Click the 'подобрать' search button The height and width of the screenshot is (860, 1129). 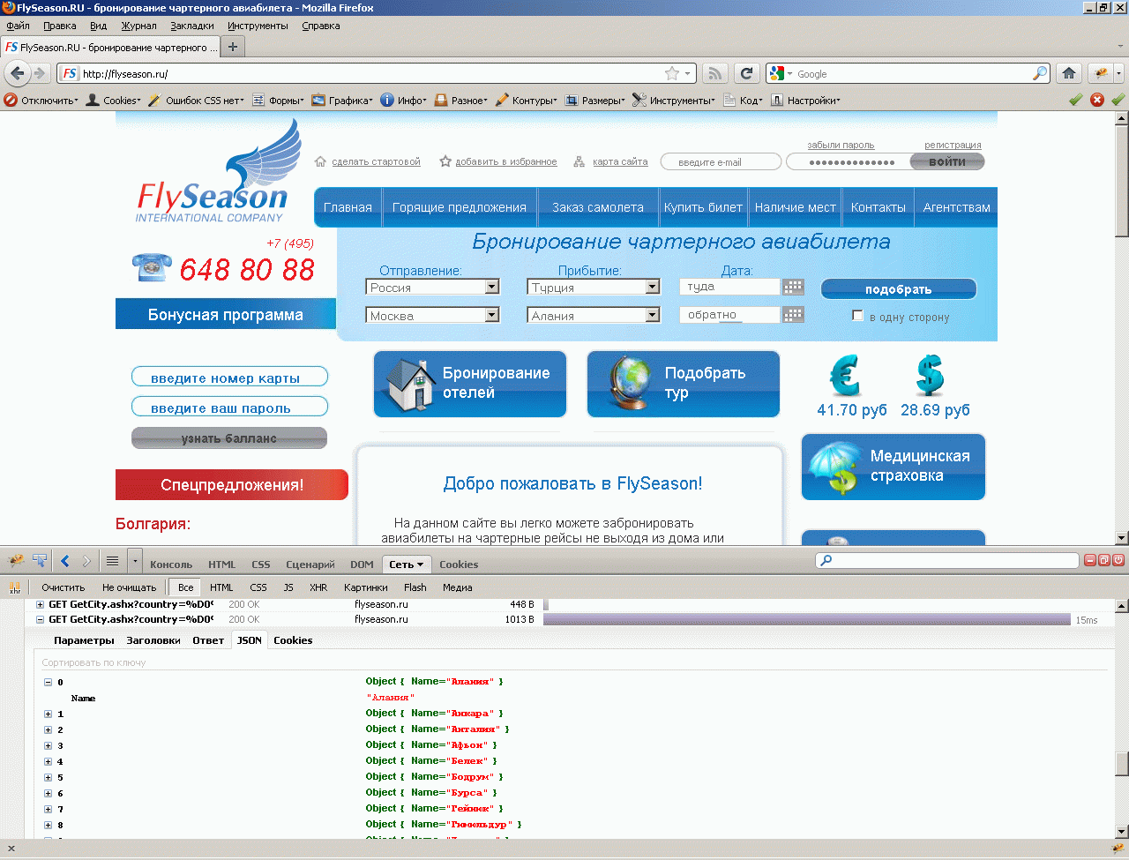tap(899, 289)
